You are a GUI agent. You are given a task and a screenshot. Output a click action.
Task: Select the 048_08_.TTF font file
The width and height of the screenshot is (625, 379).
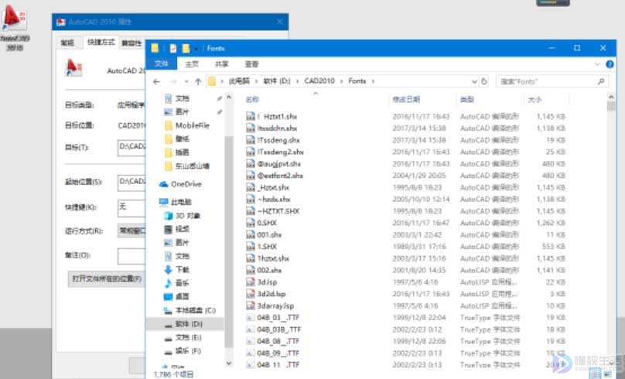[x=278, y=342]
